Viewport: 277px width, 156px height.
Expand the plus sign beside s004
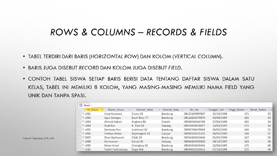click(83, 125)
